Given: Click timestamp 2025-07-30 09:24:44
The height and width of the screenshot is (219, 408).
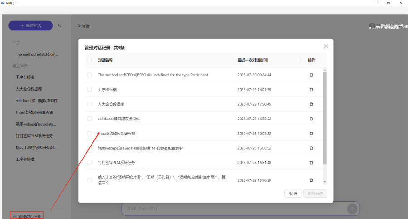Looking at the screenshot, I should coord(254,75).
